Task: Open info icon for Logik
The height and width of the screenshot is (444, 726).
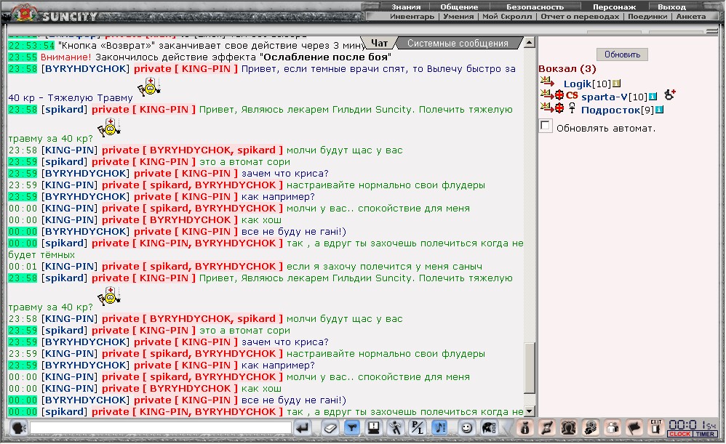Action: tap(616, 84)
